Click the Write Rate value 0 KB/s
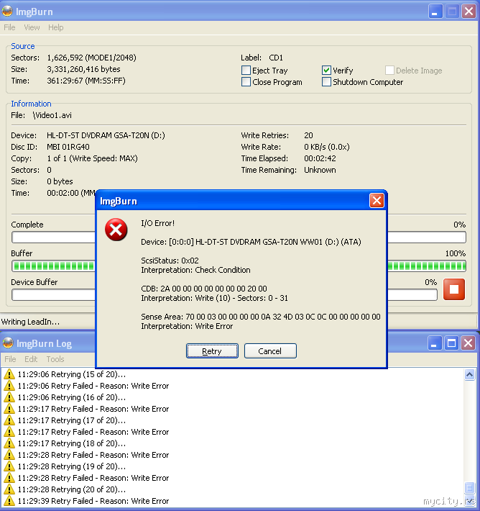This screenshot has width=480, height=511. pyautogui.click(x=327, y=147)
